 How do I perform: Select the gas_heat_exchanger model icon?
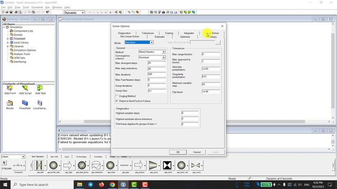(82, 165)
